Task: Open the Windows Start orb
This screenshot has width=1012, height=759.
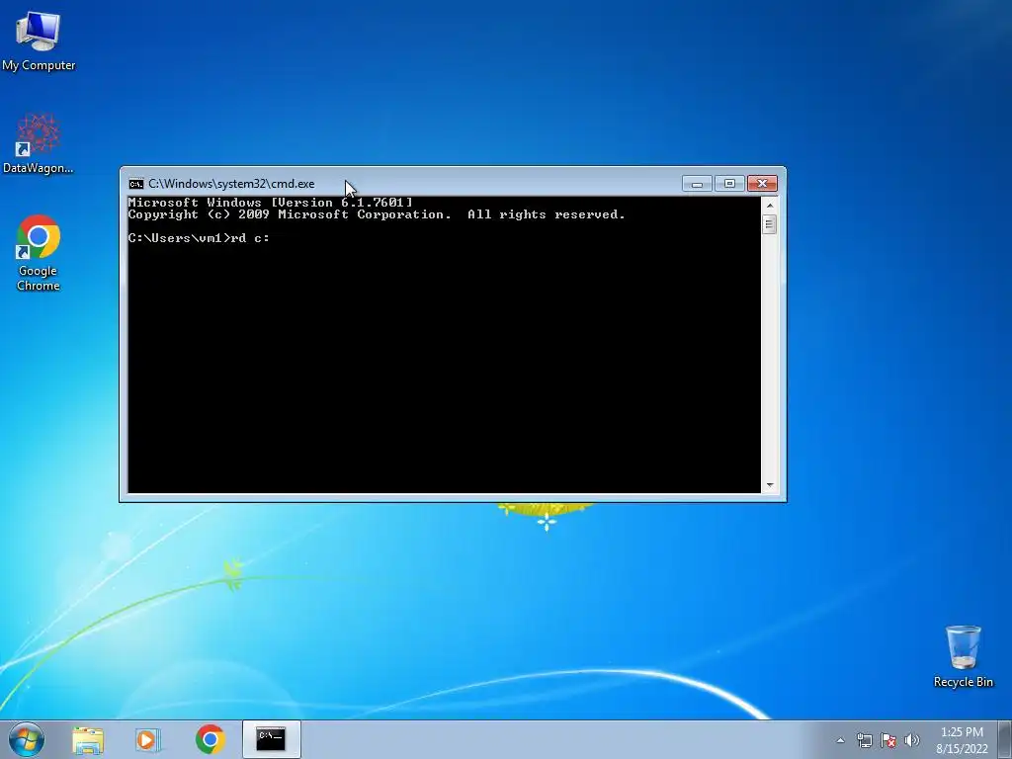Action: 27,739
